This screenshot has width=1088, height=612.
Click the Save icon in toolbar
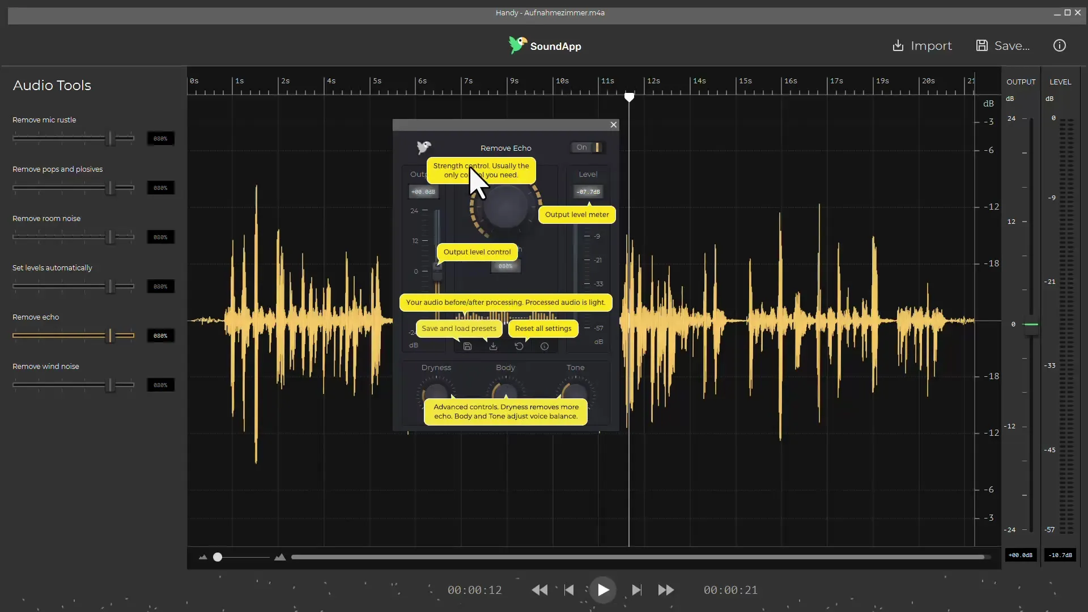click(x=981, y=45)
